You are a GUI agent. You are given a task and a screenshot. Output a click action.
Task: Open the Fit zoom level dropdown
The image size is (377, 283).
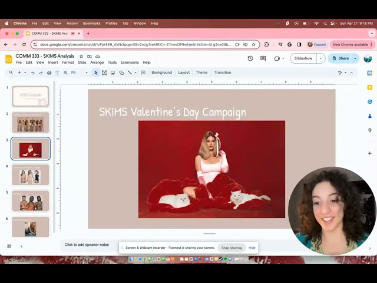tap(80, 73)
